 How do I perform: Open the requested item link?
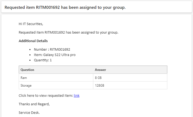(76, 95)
